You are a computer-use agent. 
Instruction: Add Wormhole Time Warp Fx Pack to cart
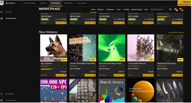coord(117,75)
